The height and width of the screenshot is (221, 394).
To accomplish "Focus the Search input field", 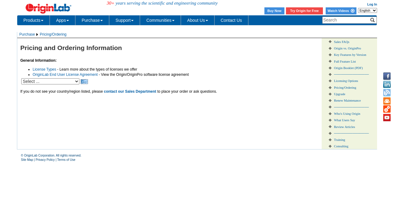I will [346, 20].
